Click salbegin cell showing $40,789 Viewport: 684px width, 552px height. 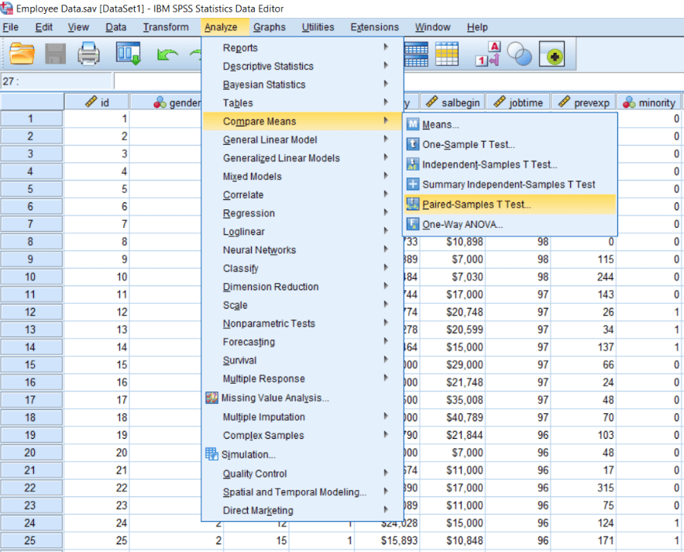452,417
